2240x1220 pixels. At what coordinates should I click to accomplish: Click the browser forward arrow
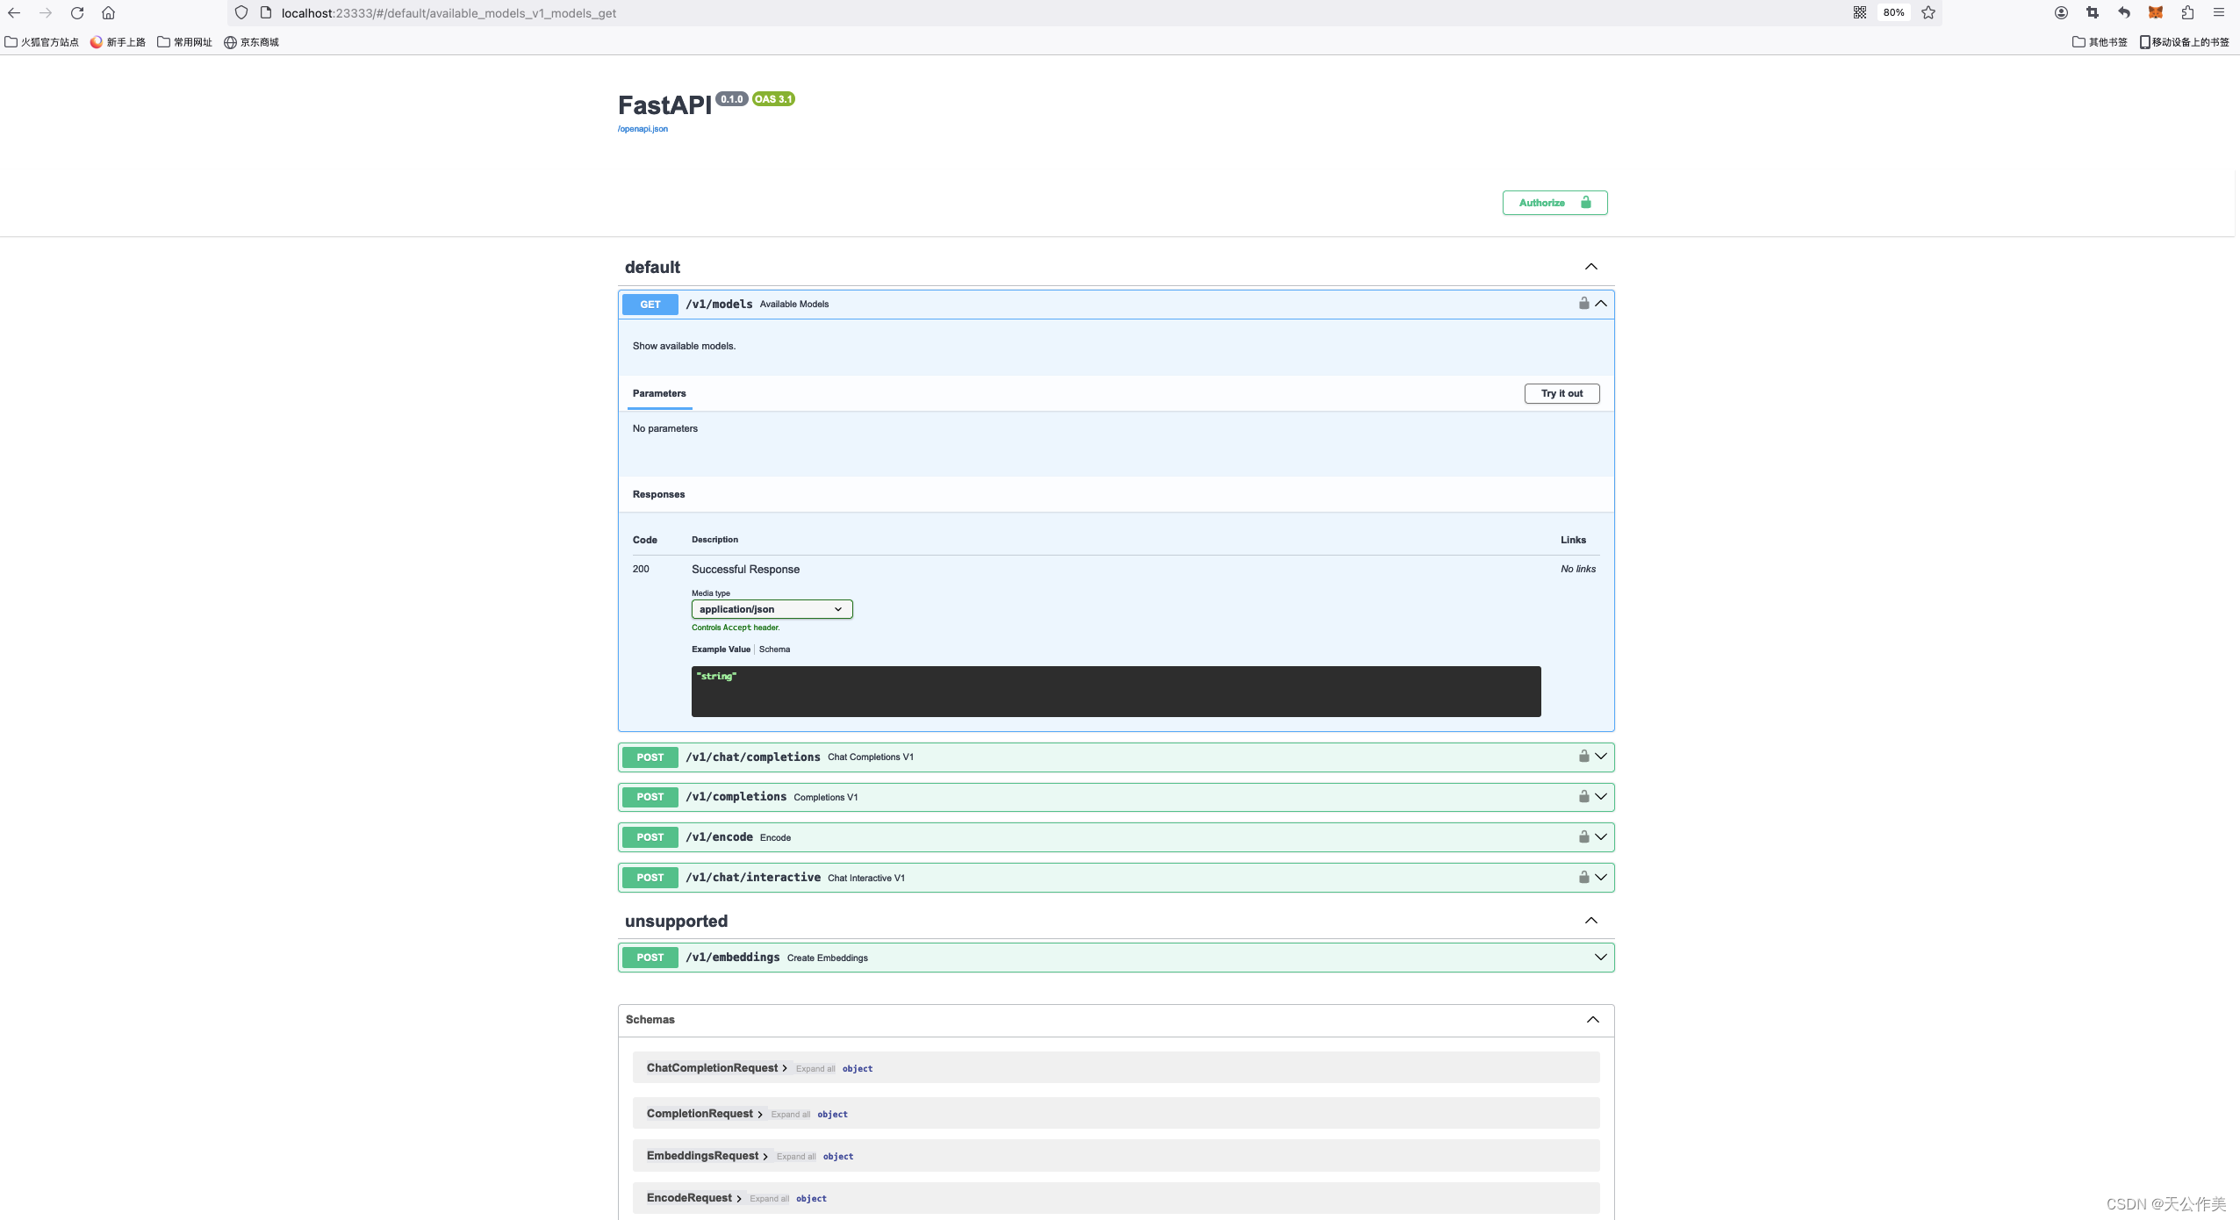click(46, 12)
